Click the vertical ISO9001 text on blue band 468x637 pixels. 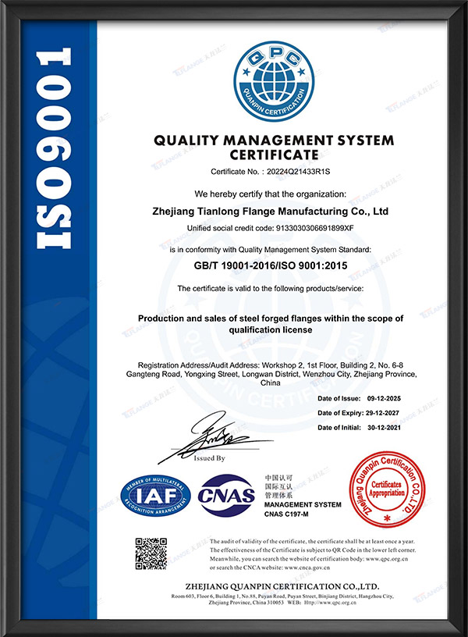tap(57, 150)
